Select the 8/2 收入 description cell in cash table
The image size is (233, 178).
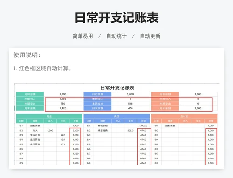coord(35,130)
